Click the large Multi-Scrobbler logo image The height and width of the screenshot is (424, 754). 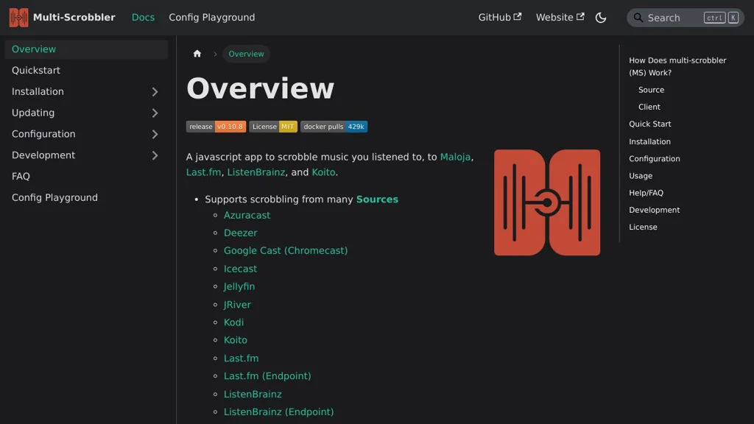pos(547,202)
